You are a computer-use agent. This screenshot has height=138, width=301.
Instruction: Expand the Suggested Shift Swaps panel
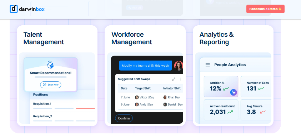(174, 79)
